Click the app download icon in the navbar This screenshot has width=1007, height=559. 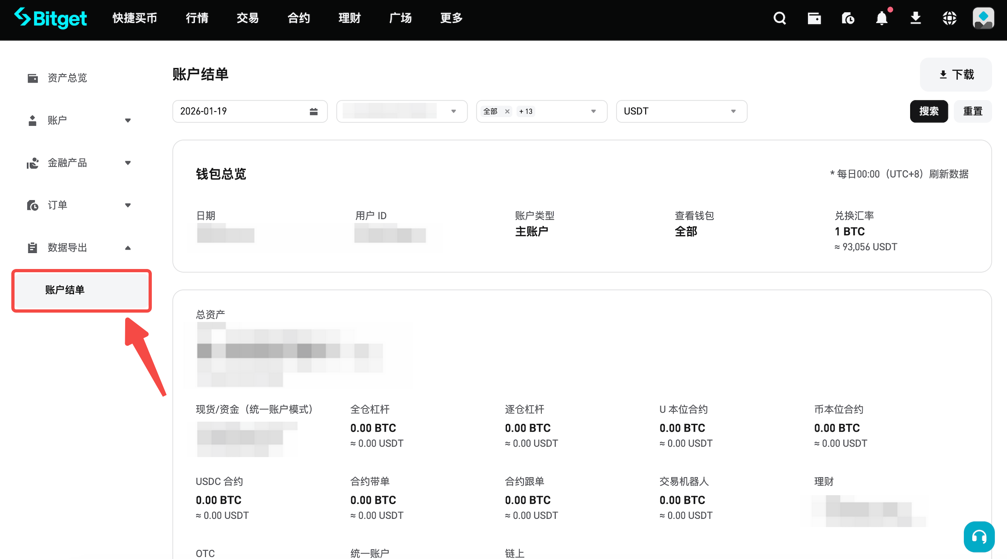(x=915, y=18)
